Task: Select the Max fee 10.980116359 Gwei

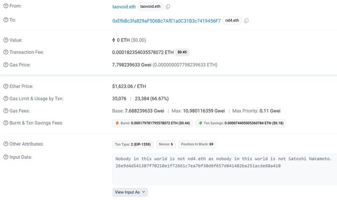Action: (x=204, y=111)
